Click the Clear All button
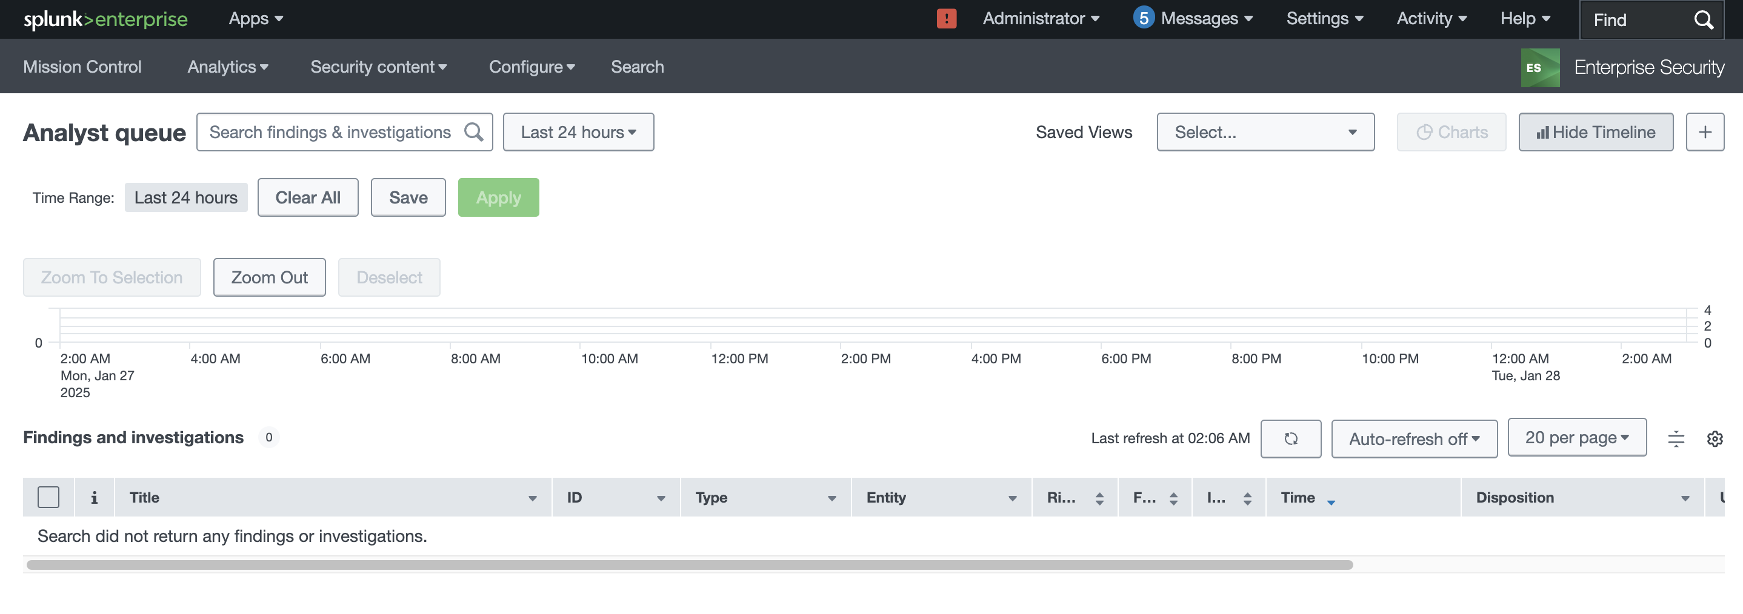The height and width of the screenshot is (614, 1743). click(x=307, y=197)
